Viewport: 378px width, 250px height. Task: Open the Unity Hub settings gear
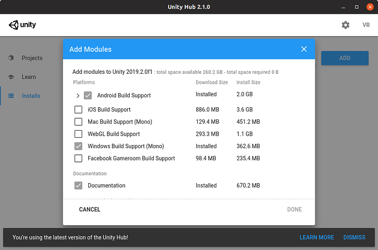click(x=345, y=25)
